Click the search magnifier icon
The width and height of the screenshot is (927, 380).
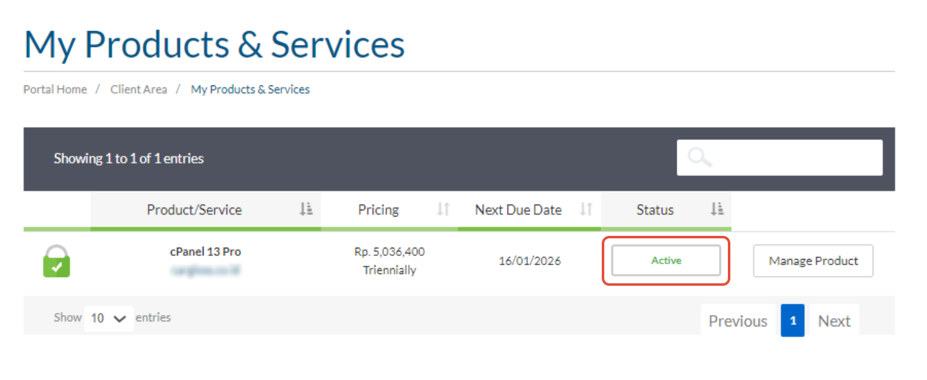coord(700,157)
